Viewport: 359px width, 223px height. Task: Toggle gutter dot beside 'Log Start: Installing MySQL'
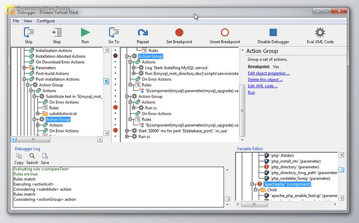point(115,67)
